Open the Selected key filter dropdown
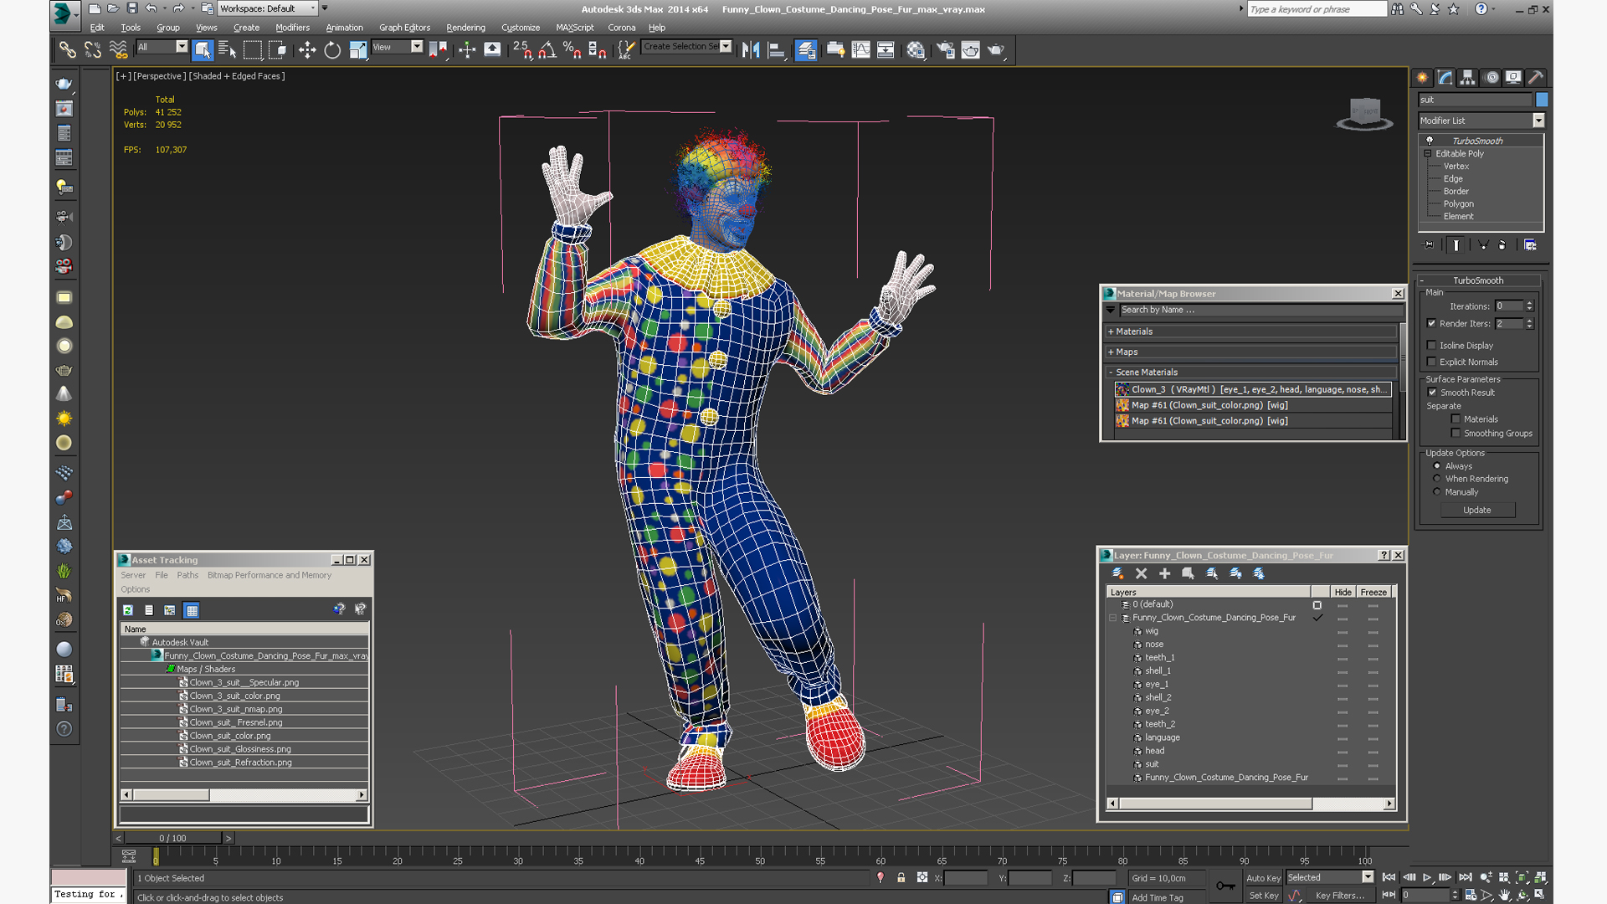This screenshot has width=1607, height=904. (x=1329, y=877)
